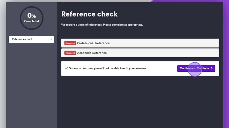Viewport: 229px width, 128px height.
Task: Click the "We require 5 years" instruction text
Action: 102,25
